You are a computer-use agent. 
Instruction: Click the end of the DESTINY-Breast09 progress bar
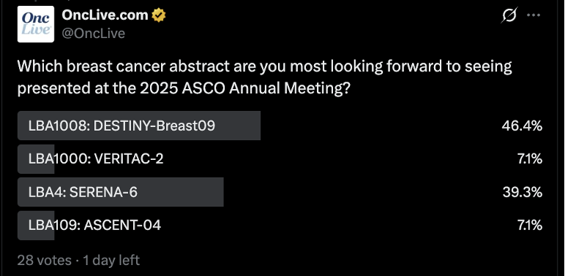(x=258, y=126)
